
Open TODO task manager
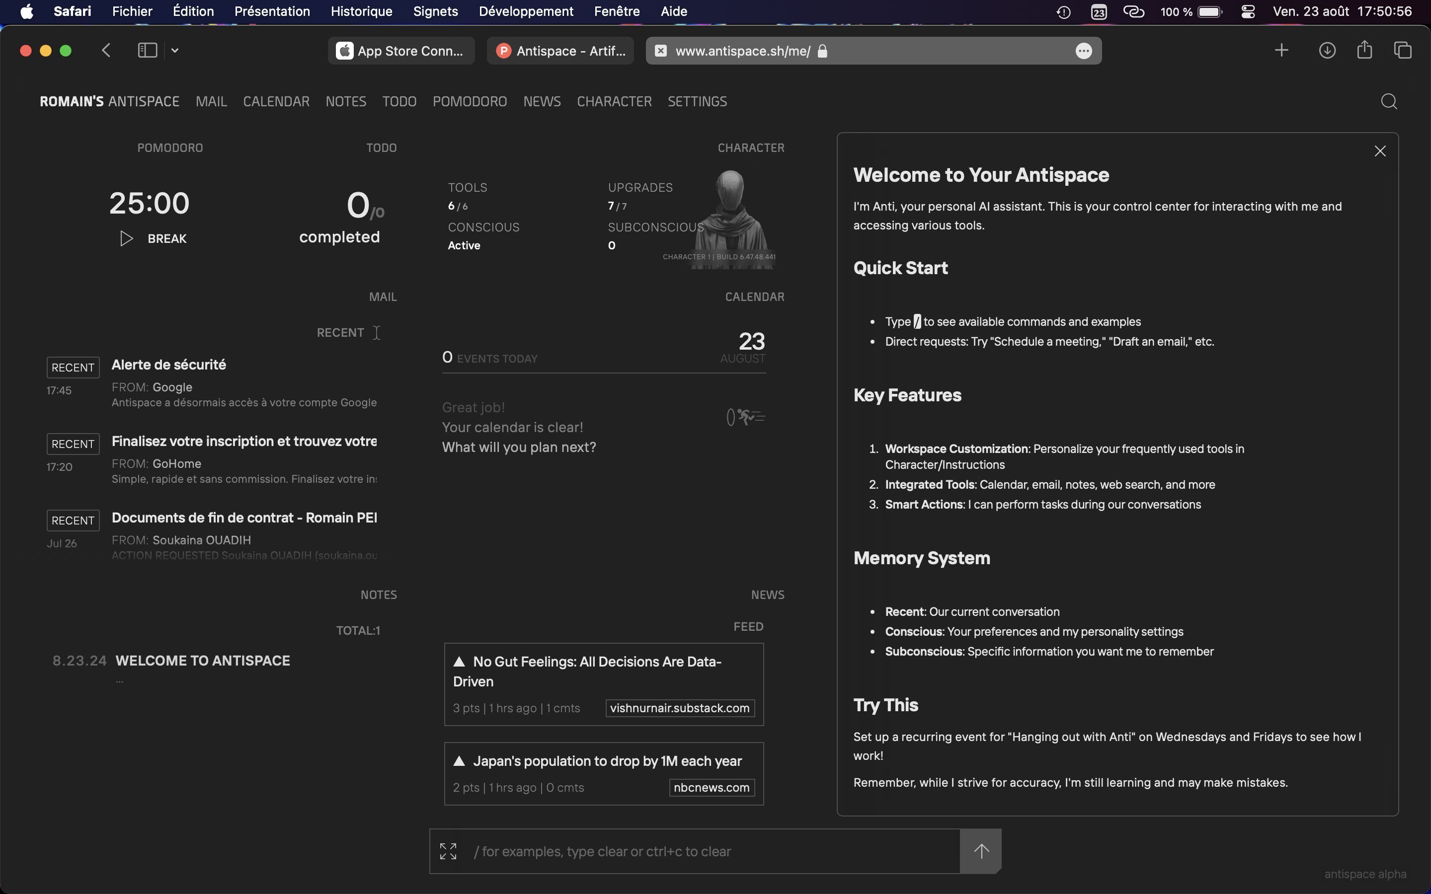[x=398, y=102]
